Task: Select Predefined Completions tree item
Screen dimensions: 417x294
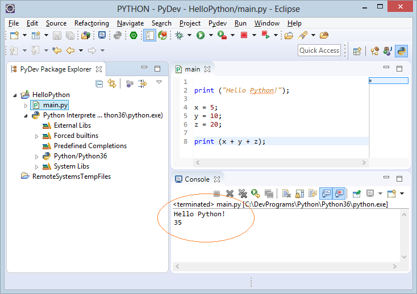Action: click(85, 146)
